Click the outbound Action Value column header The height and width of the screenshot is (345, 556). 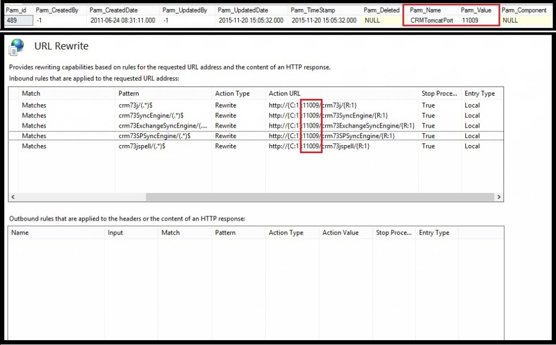pyautogui.click(x=340, y=233)
